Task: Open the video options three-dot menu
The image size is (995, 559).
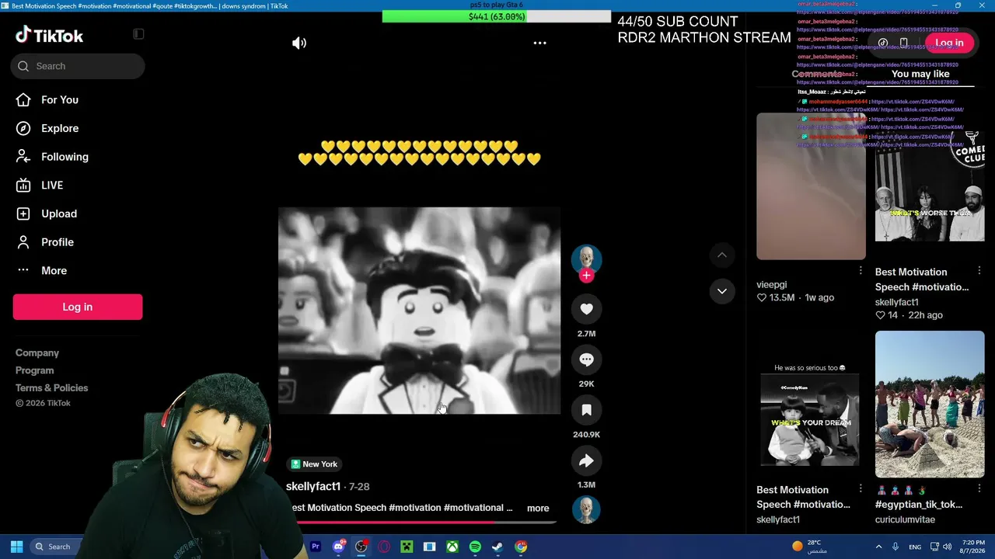Action: tap(539, 43)
